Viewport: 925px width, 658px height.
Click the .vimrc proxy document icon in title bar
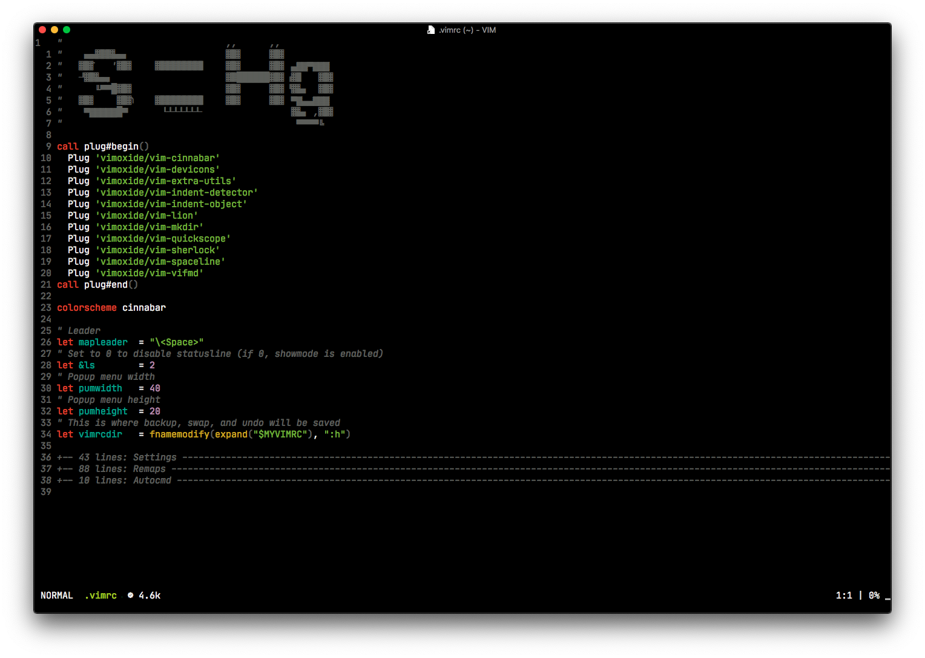[x=430, y=29]
